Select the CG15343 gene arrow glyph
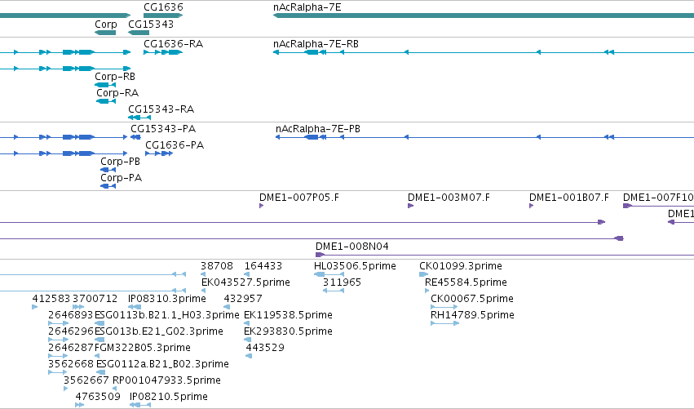 click(139, 33)
